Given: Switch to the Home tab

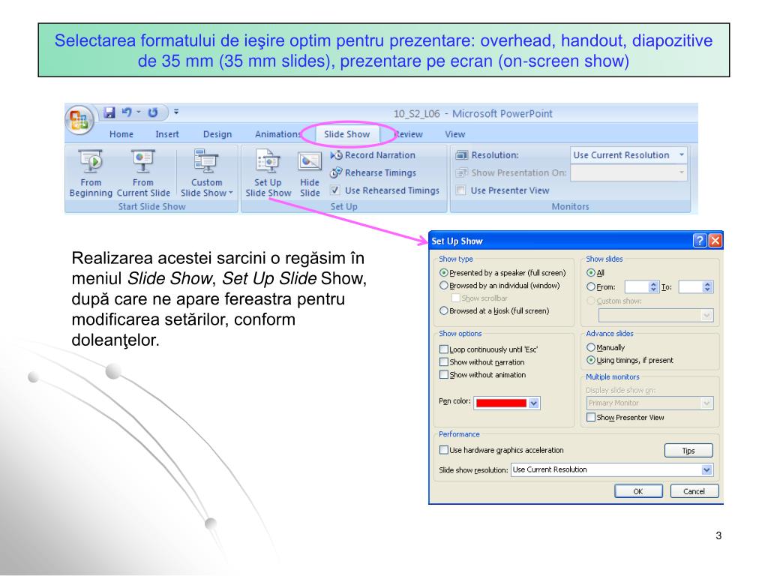Looking at the screenshot, I should point(121,134).
